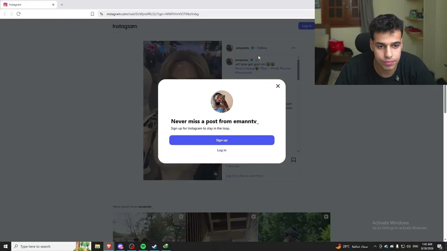View site information icon beside the URL
This screenshot has height=251, width=447.
click(101, 14)
